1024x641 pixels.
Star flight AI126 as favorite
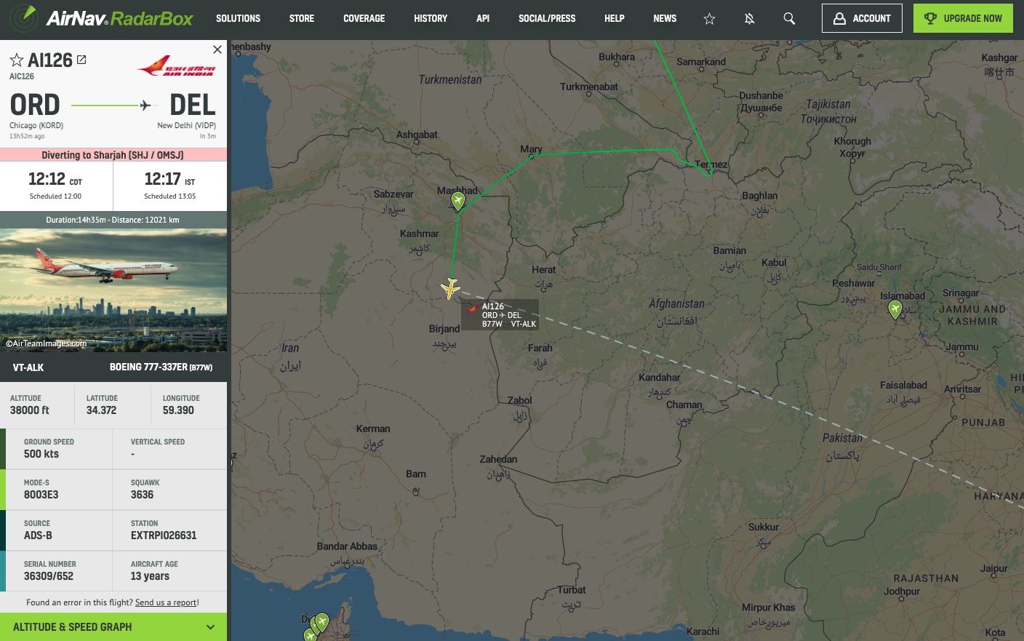tap(17, 60)
